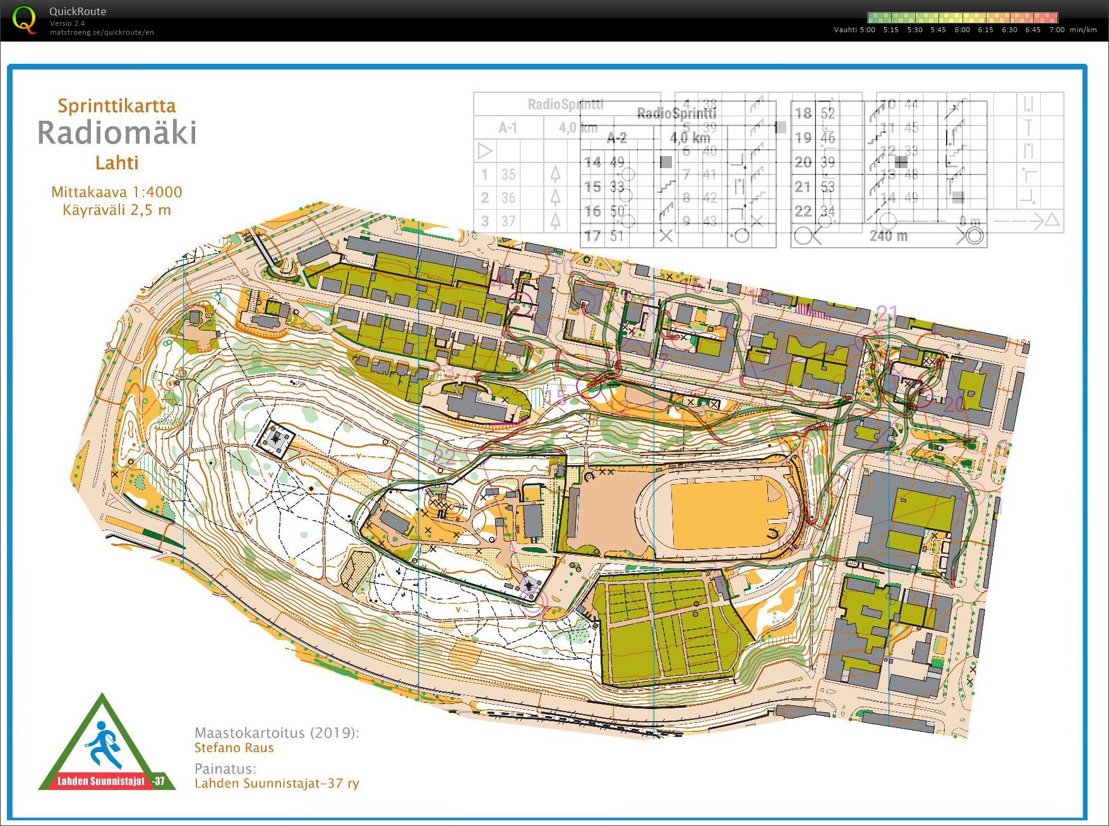
Task: Click the Lahden Suunnistajat-37 ry text
Action: (x=277, y=784)
